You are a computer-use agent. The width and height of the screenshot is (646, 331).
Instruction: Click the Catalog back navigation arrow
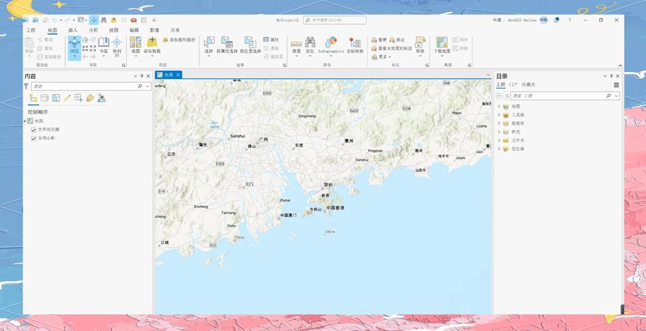(499, 95)
